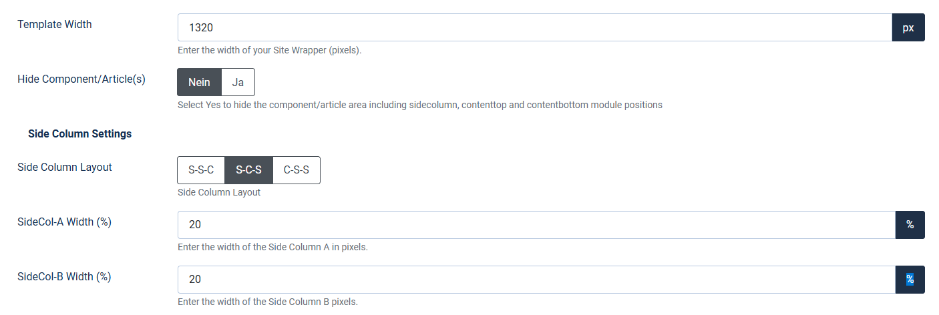Click the SideCol-A Width (%) label
Screen dimensions: 939x315
coord(64,222)
